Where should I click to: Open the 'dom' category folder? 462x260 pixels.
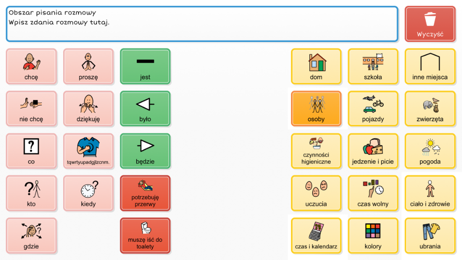[316, 66]
